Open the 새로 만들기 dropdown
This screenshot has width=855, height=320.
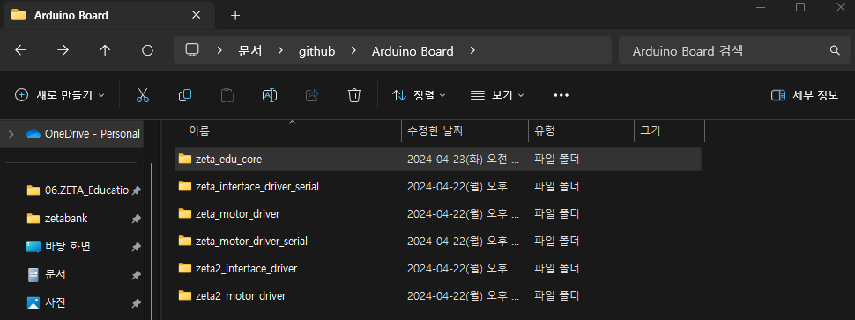[59, 95]
